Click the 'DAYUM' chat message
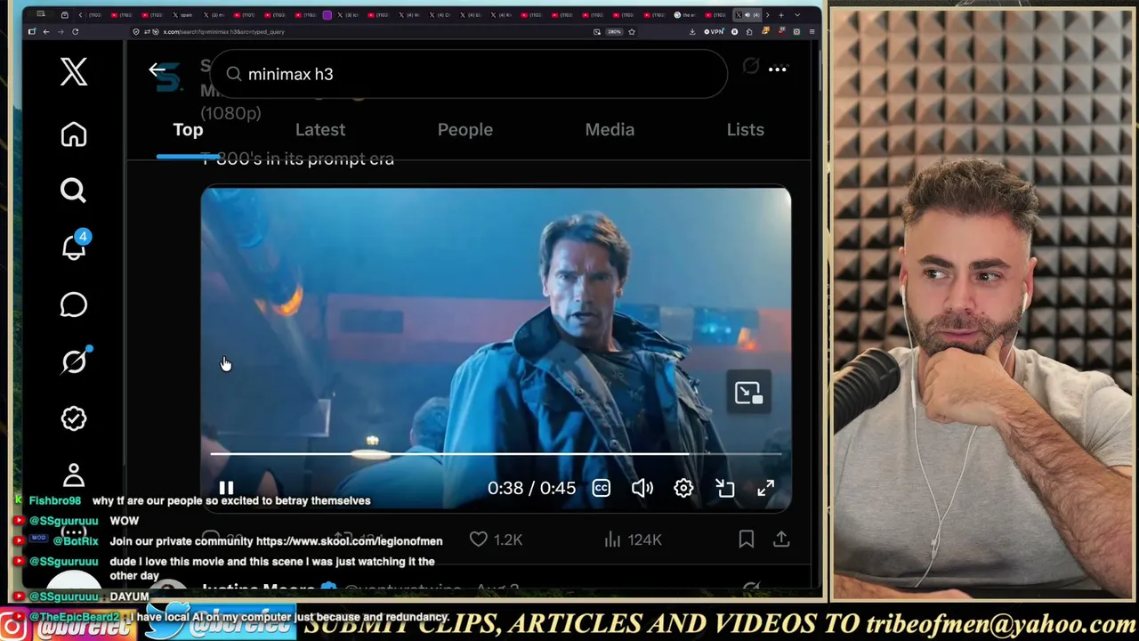This screenshot has width=1139, height=641. (130, 596)
